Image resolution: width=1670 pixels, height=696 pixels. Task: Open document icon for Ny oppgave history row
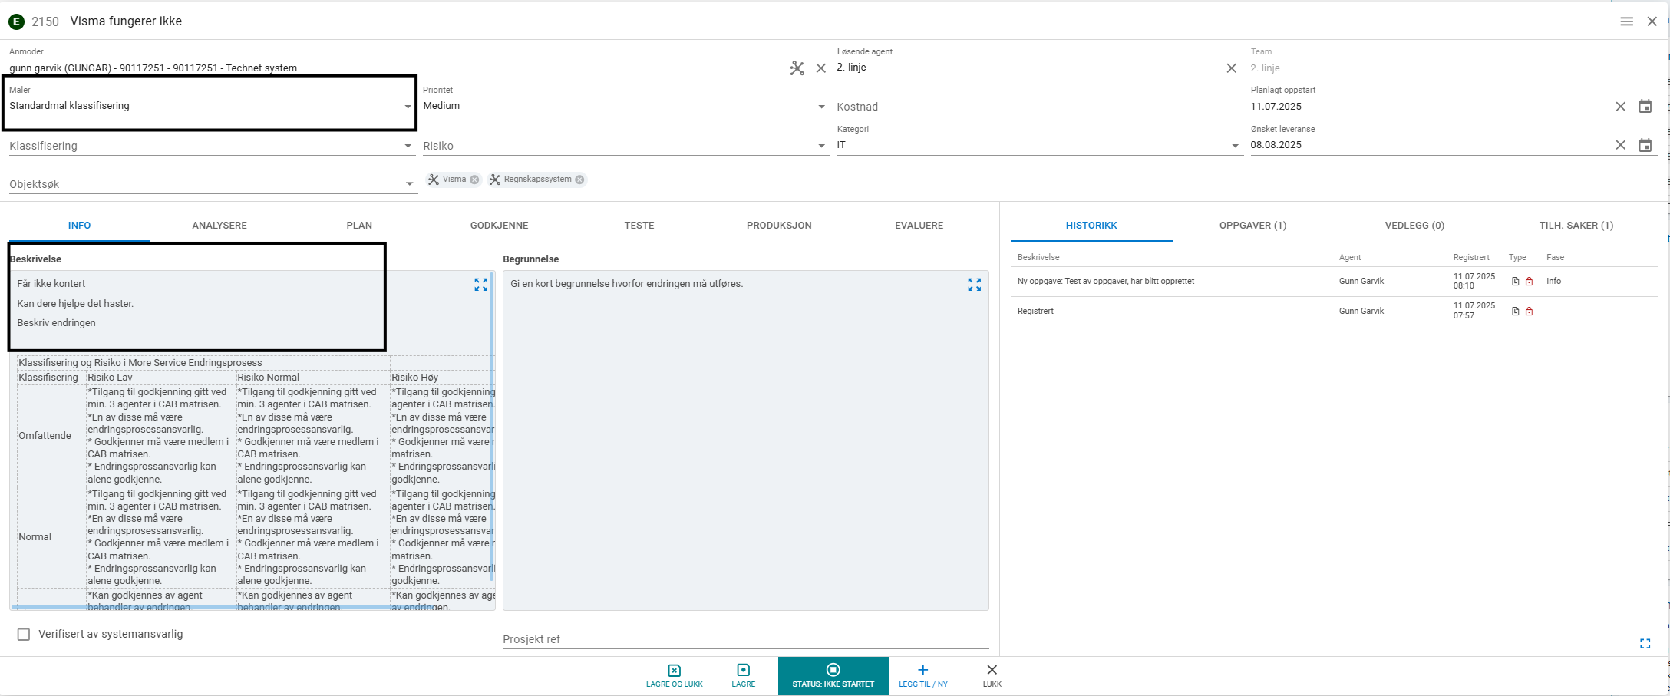[1516, 282]
